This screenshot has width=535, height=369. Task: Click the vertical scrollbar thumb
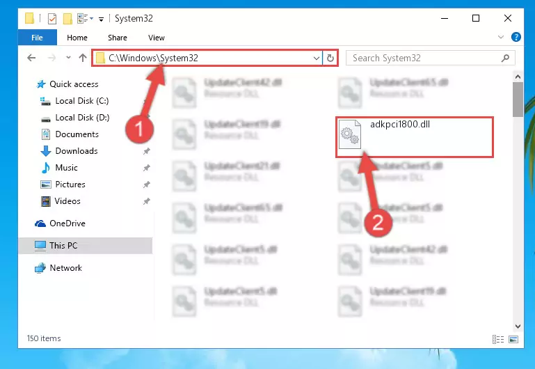pyautogui.click(x=518, y=100)
